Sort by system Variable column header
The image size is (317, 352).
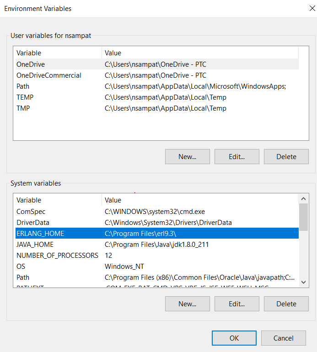tap(29, 200)
